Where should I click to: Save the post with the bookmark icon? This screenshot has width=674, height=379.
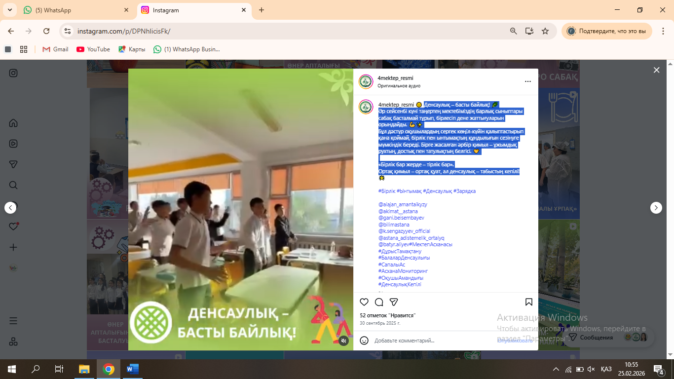pyautogui.click(x=528, y=302)
